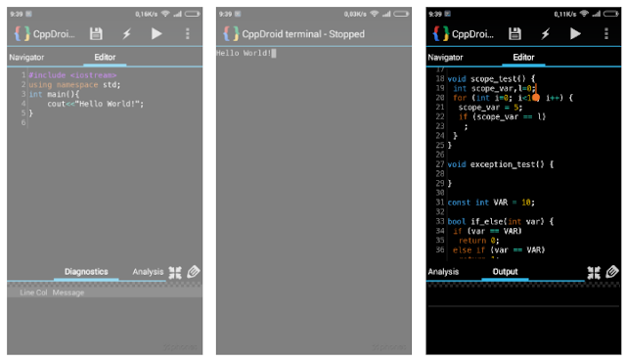Switch to Navigator tab in left screen
The image size is (626, 361).
(x=26, y=58)
